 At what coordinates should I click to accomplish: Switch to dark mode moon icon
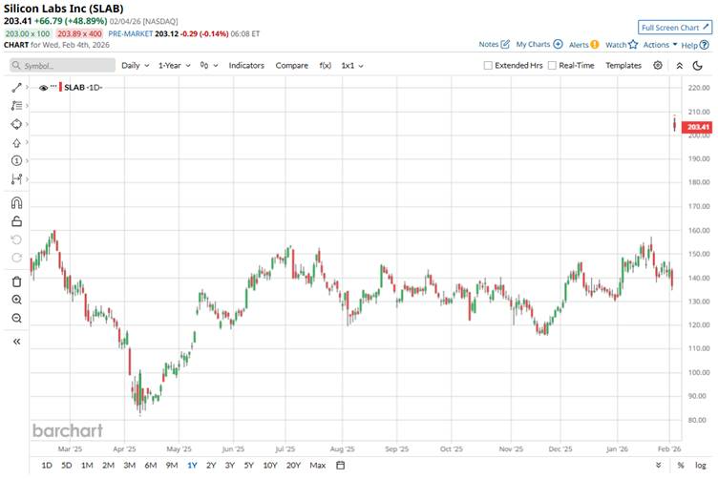tap(697, 66)
